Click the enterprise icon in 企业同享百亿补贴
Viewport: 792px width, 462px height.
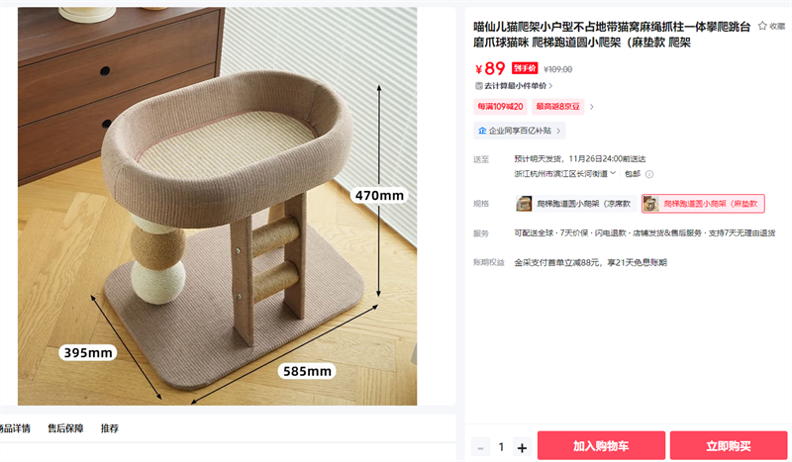point(482,131)
